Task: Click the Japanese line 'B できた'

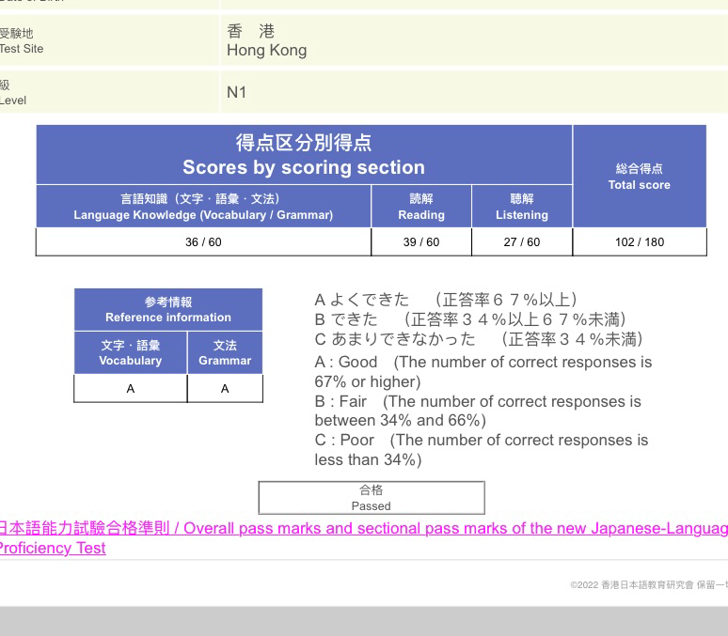Action: click(x=471, y=319)
